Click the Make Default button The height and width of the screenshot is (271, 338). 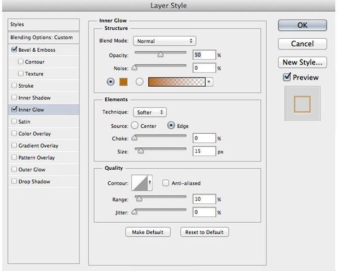point(148,232)
